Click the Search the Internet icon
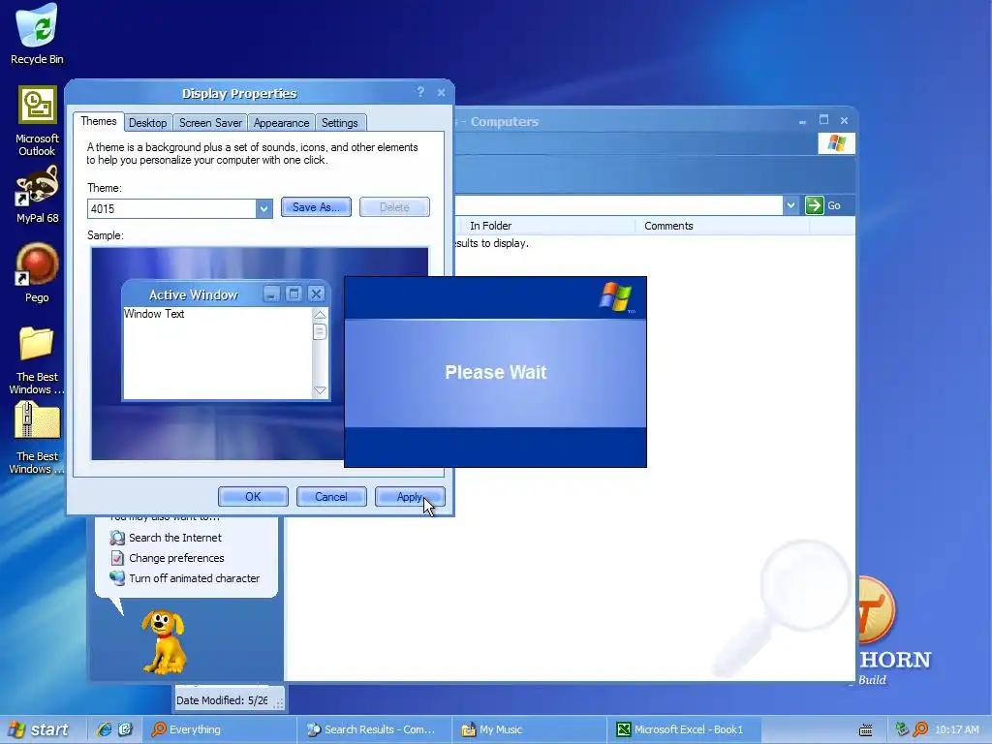992x744 pixels. pos(117,538)
